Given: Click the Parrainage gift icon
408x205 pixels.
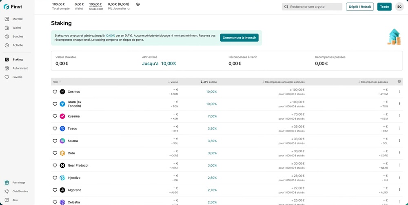Looking at the screenshot, I should coord(7,183).
